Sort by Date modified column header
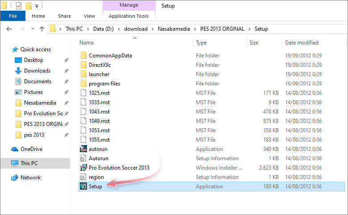The width and height of the screenshot is (348, 215). (x=302, y=43)
